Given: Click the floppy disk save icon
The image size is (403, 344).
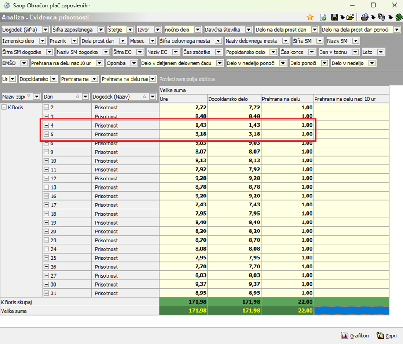Looking at the screenshot, I should click(x=334, y=17).
